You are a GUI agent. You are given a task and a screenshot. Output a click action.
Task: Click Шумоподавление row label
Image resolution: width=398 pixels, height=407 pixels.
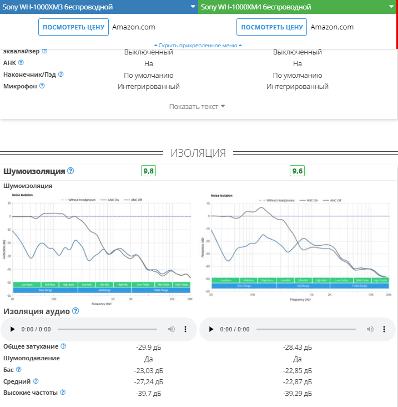tap(32, 358)
